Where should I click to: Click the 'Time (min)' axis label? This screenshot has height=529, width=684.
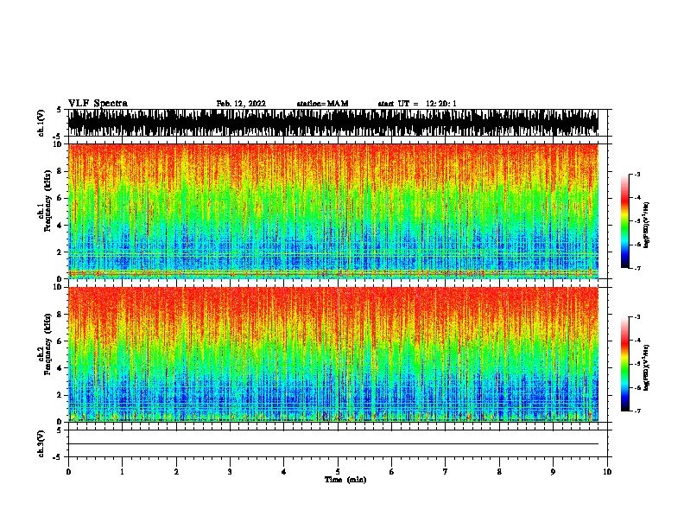pyautogui.click(x=345, y=480)
